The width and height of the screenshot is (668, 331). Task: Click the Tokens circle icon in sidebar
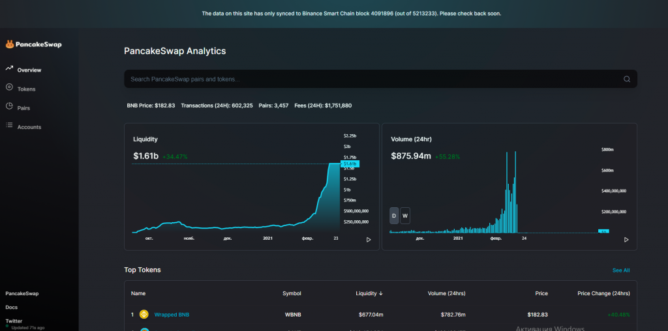click(x=9, y=87)
